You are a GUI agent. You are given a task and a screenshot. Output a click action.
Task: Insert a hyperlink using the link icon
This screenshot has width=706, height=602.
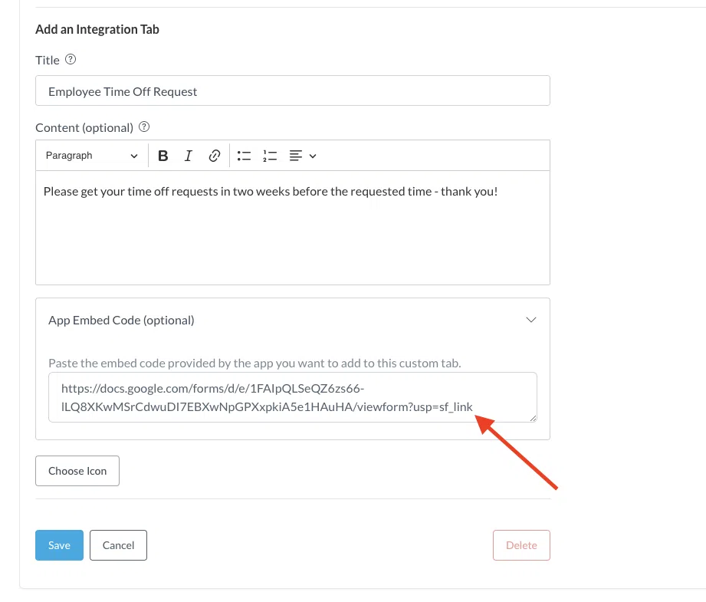pos(215,156)
